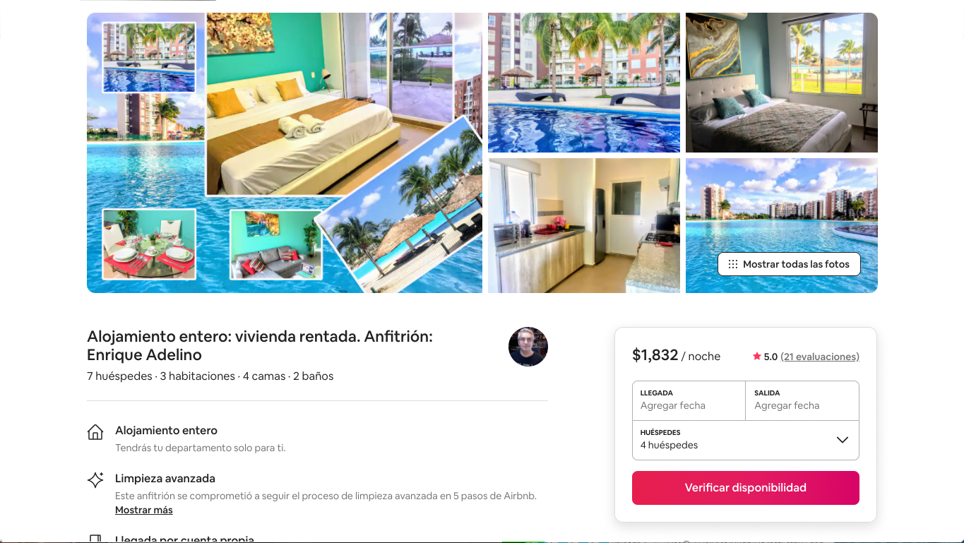The width and height of the screenshot is (964, 543).
Task: Open the 21 evaluaciones reviews link
Action: tap(820, 357)
